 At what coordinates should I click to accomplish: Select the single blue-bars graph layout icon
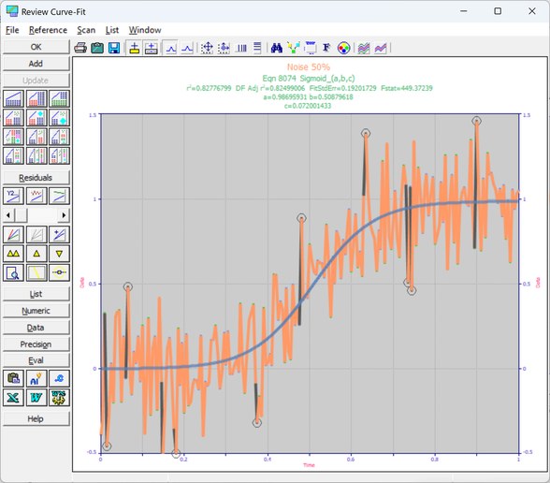[14, 98]
